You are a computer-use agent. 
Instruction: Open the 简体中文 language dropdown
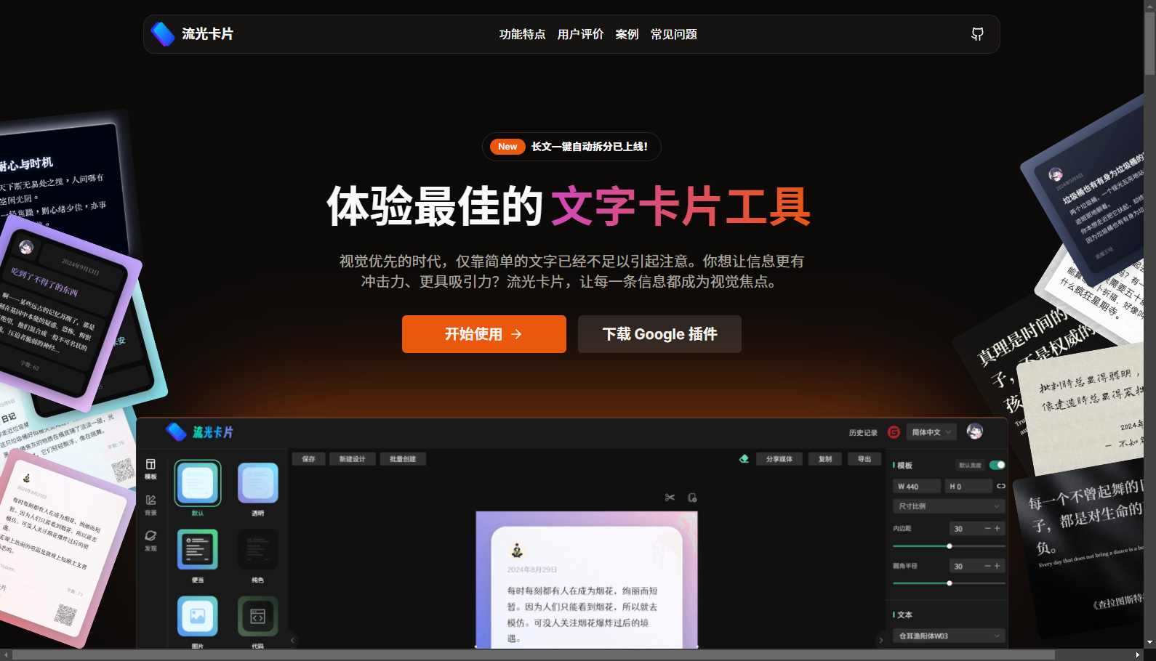(931, 432)
